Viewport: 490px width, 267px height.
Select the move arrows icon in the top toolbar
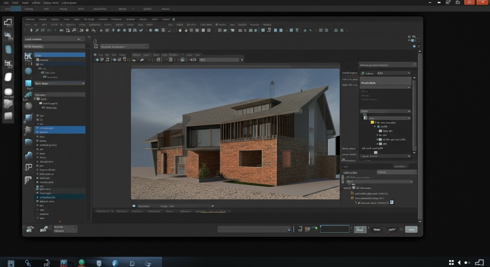(113, 31)
